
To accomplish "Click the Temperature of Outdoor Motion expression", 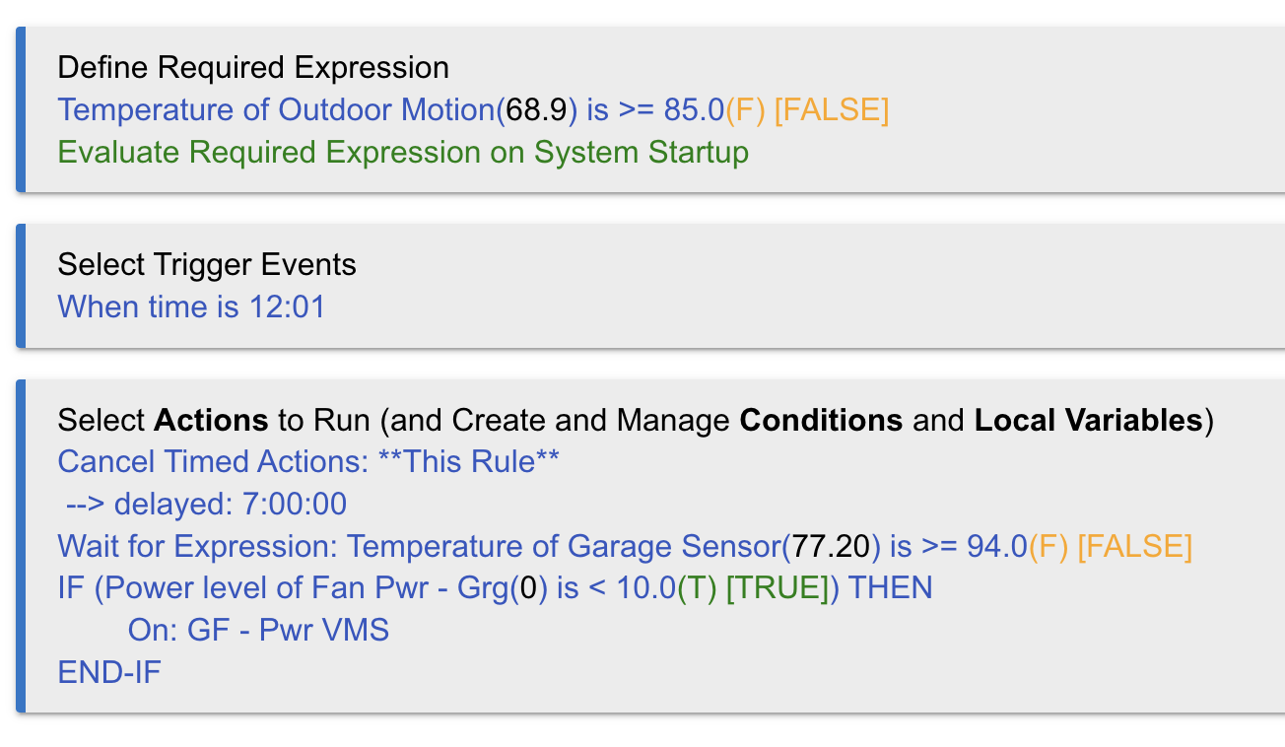I will 473,110.
